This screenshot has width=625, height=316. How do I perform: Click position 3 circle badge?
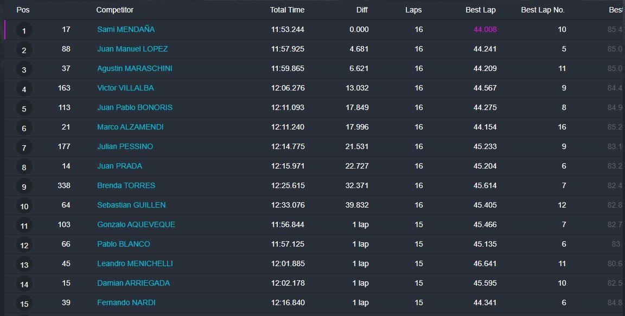[x=24, y=69]
